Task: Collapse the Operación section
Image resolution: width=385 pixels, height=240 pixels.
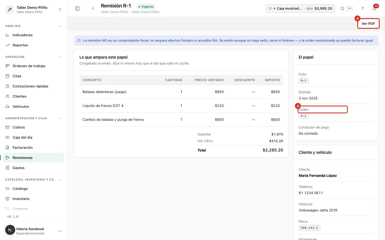Action: click(x=60, y=57)
